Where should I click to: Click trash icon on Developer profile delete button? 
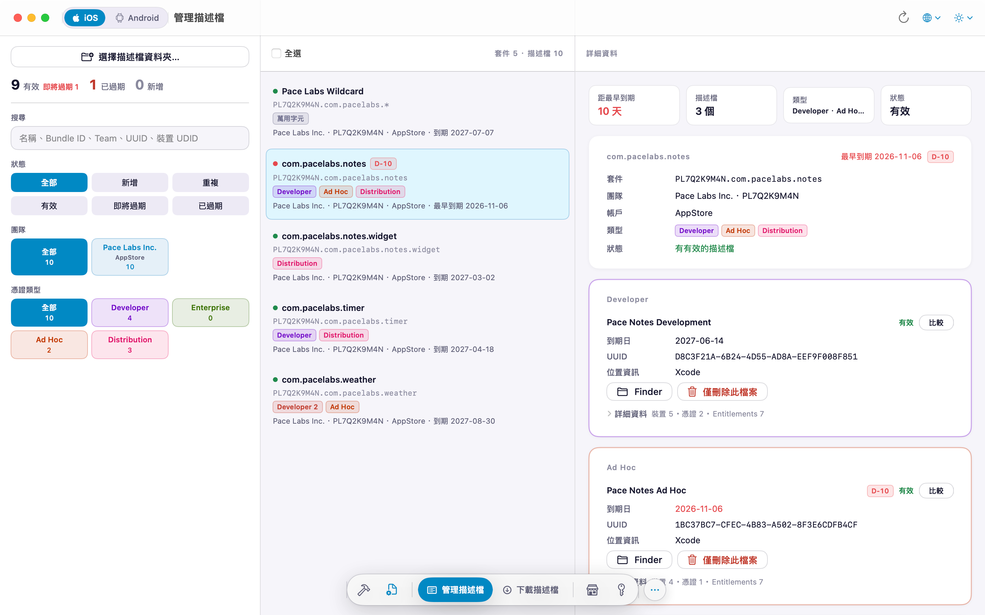coord(692,392)
